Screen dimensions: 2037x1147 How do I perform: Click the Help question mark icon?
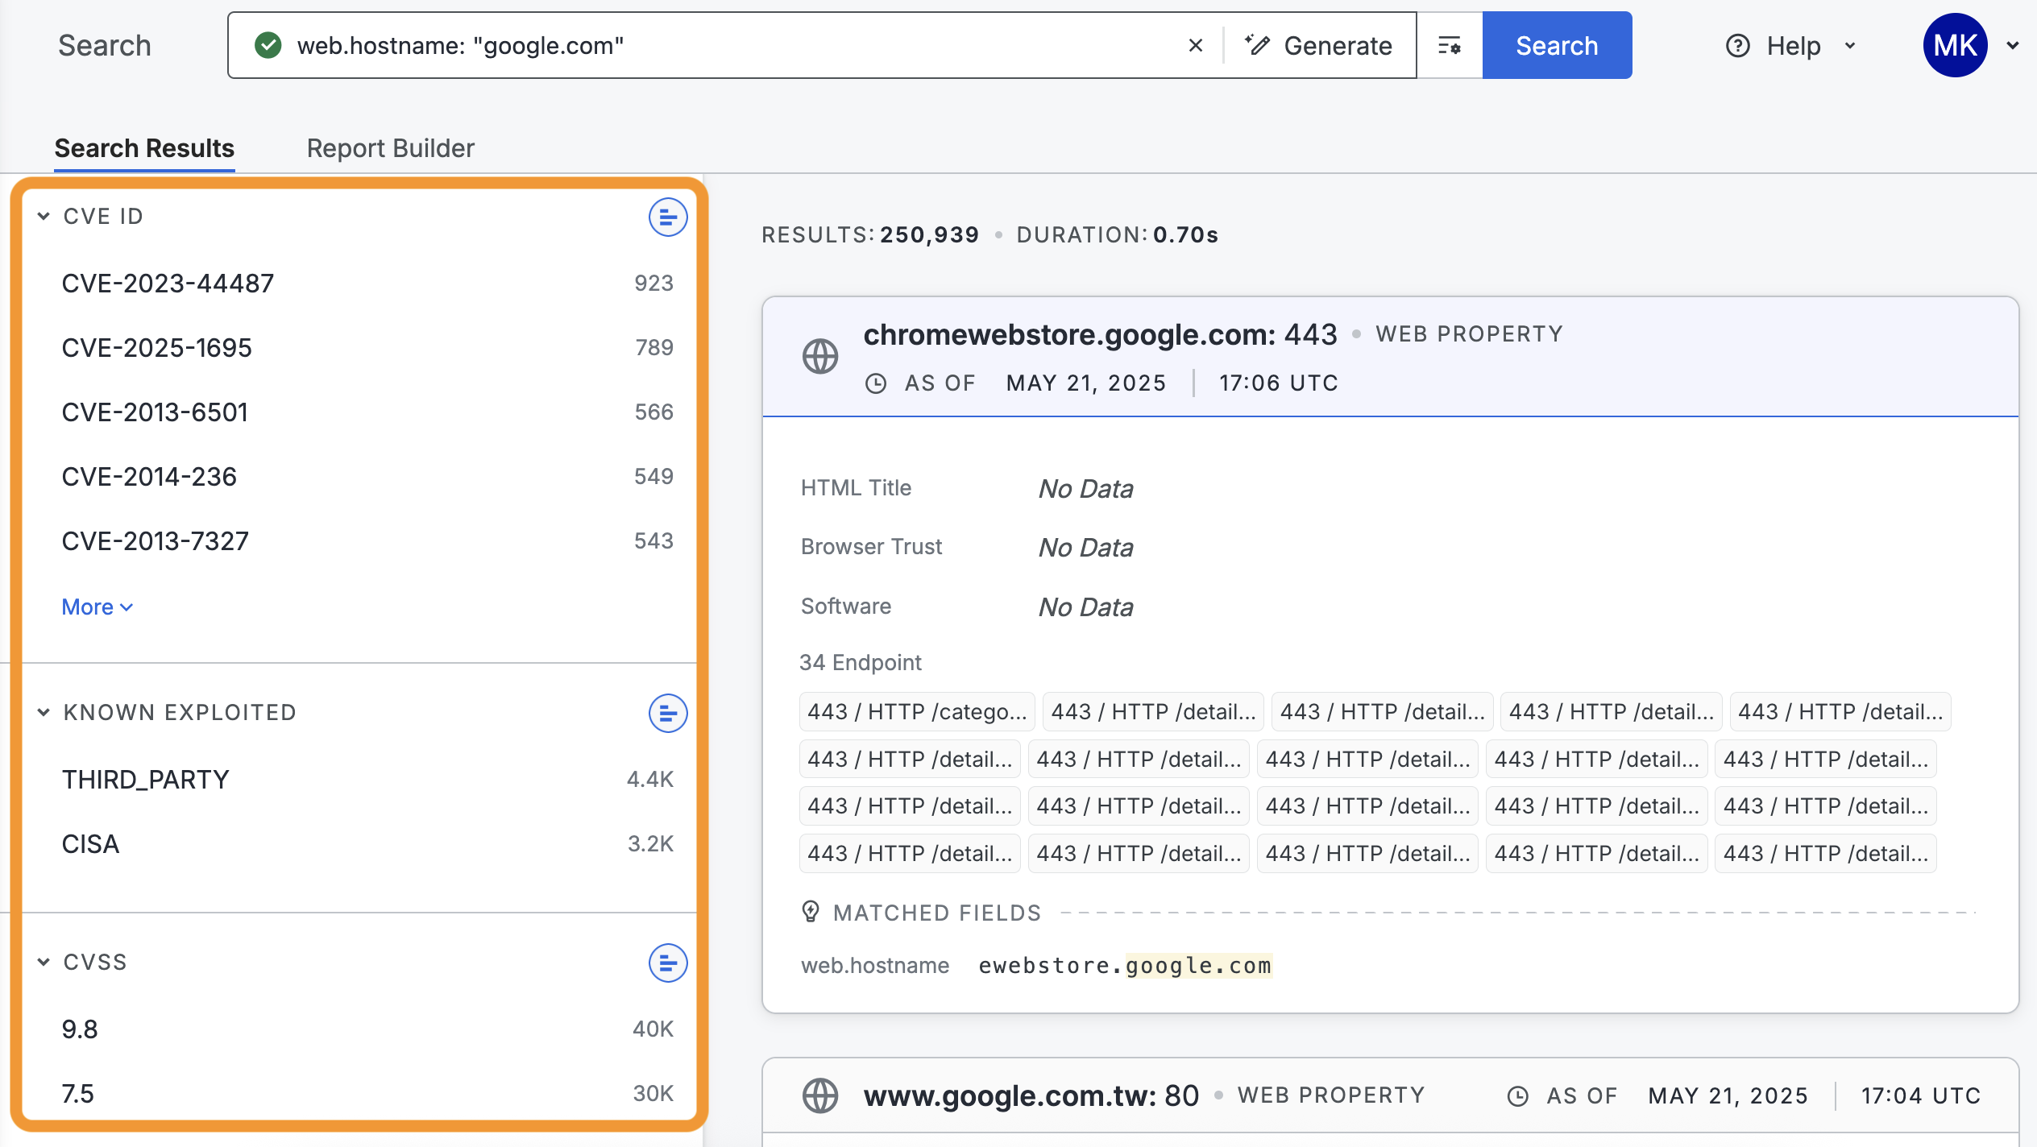point(1737,46)
